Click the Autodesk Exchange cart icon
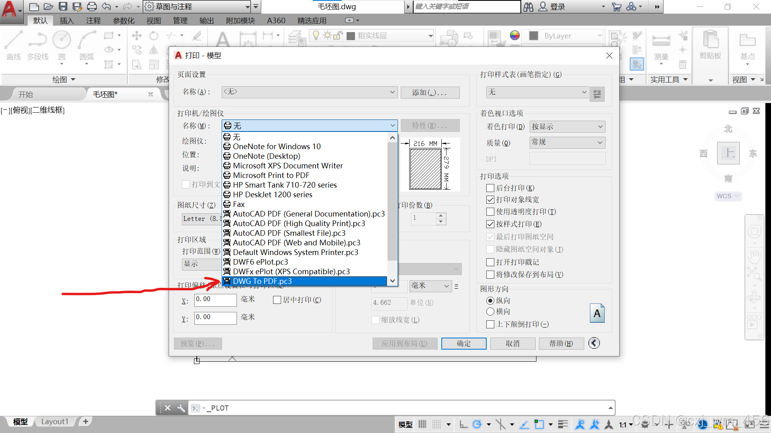771x433 pixels. click(616, 6)
